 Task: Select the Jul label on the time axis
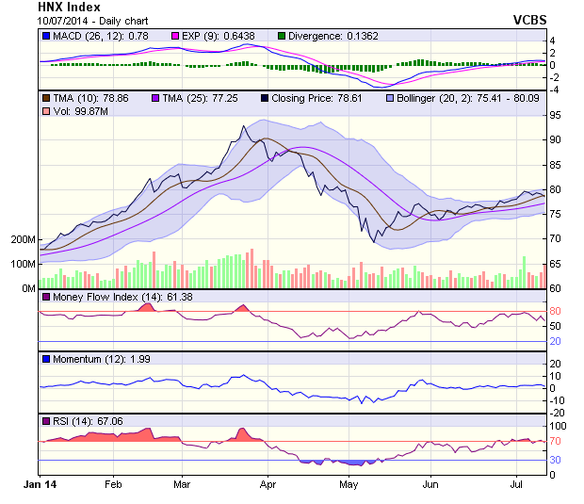[x=515, y=482]
